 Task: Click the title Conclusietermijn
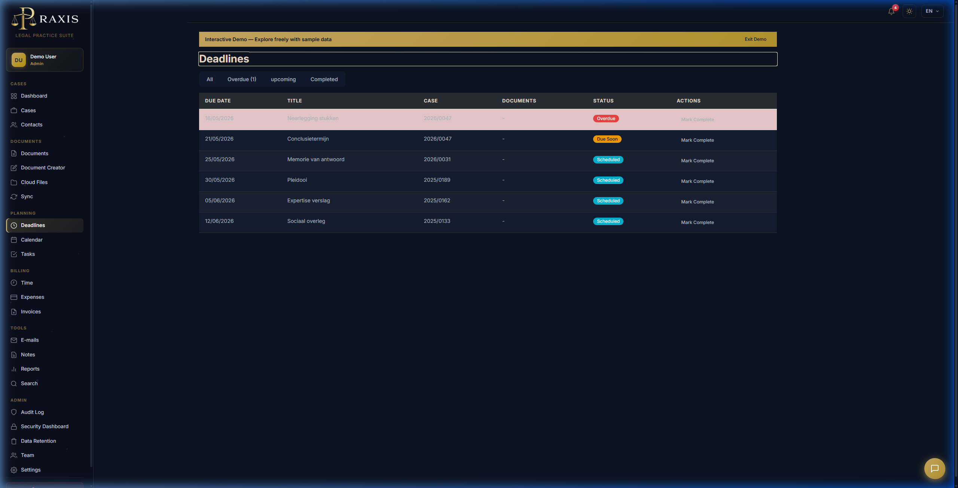[308, 139]
